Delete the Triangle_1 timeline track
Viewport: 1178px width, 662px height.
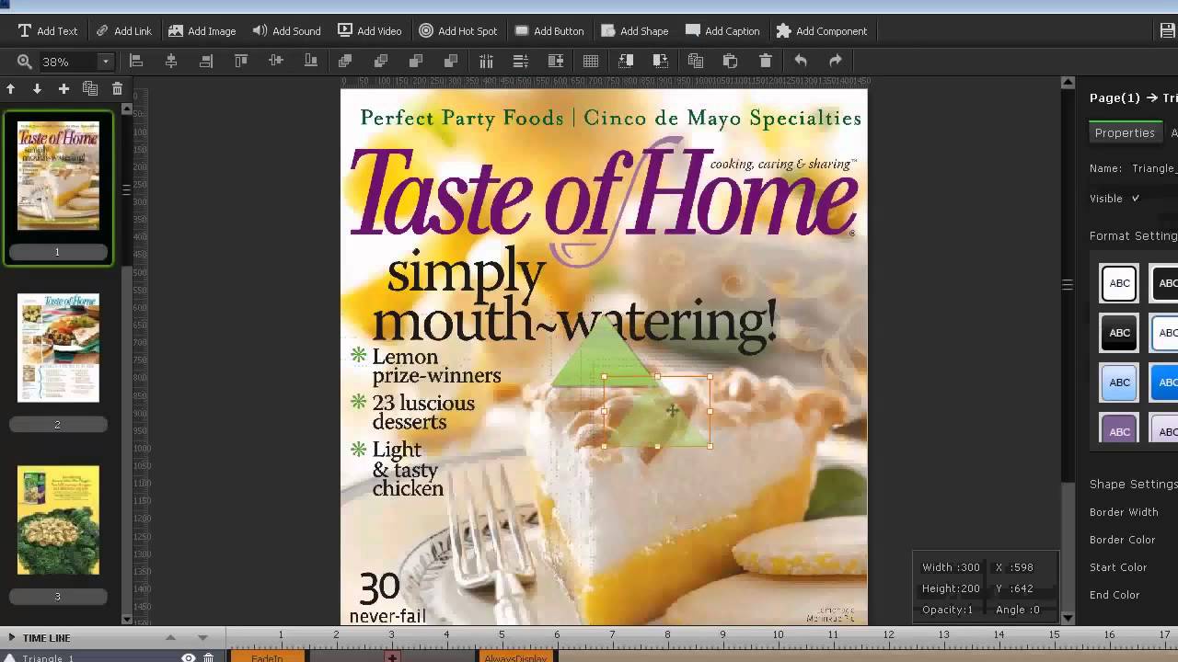click(209, 657)
